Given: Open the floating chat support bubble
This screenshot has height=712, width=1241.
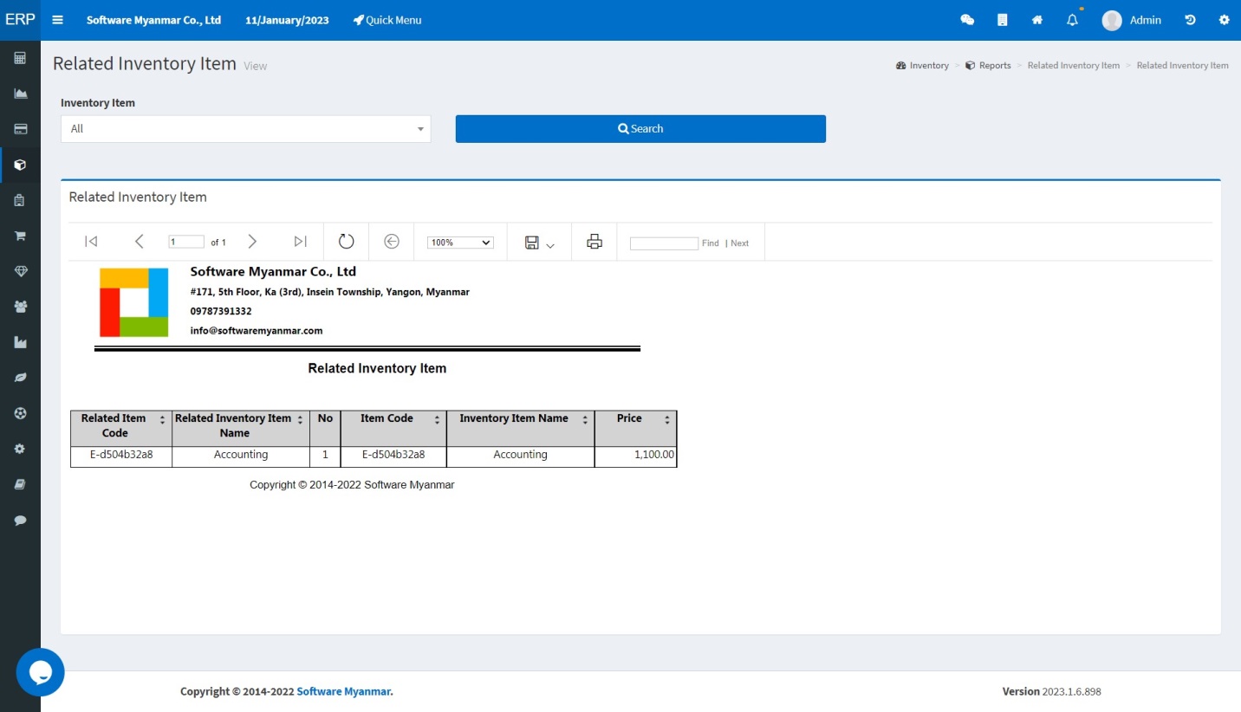Looking at the screenshot, I should [x=40, y=672].
